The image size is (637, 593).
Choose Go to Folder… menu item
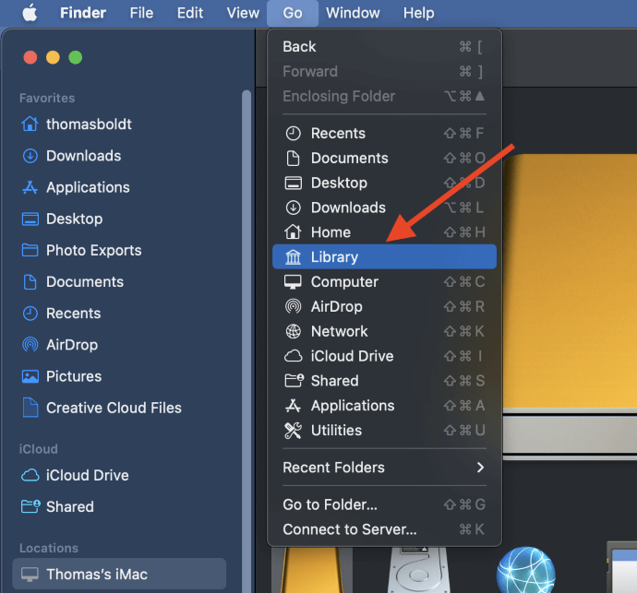coord(384,504)
